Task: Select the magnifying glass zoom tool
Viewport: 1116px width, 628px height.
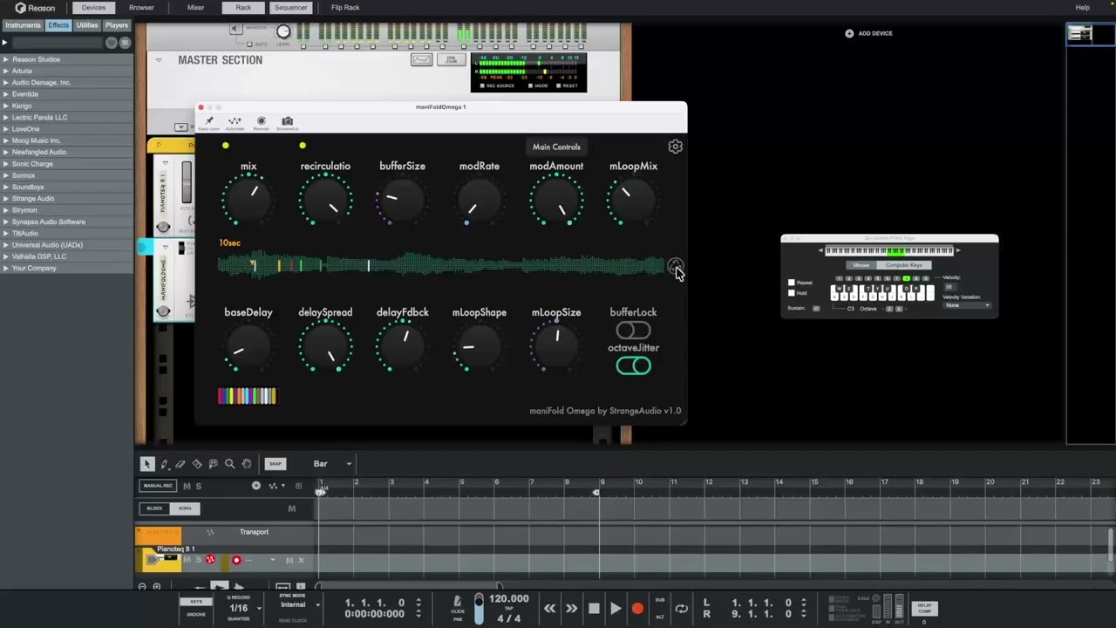Action: [x=230, y=464]
